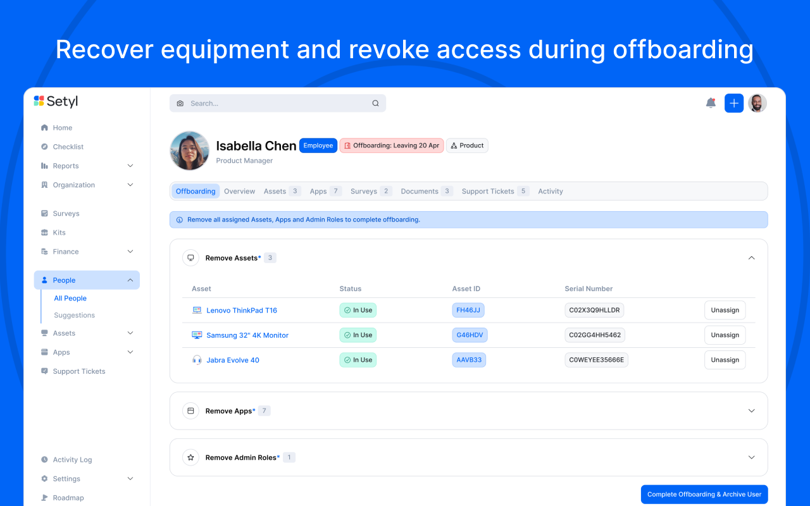Select the Surveys icon in the sidebar
This screenshot has height=506, width=810.
pos(45,213)
